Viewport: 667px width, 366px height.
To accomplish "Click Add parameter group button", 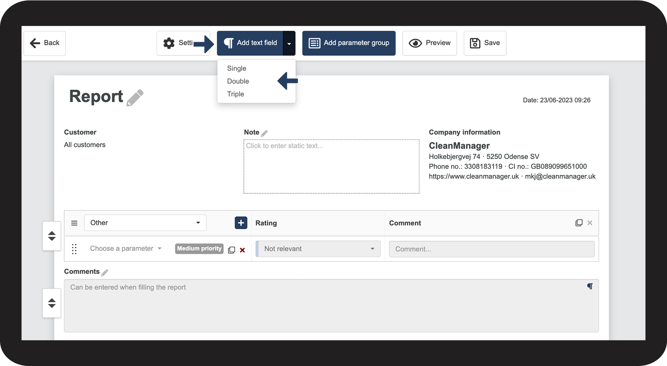I will (x=349, y=43).
